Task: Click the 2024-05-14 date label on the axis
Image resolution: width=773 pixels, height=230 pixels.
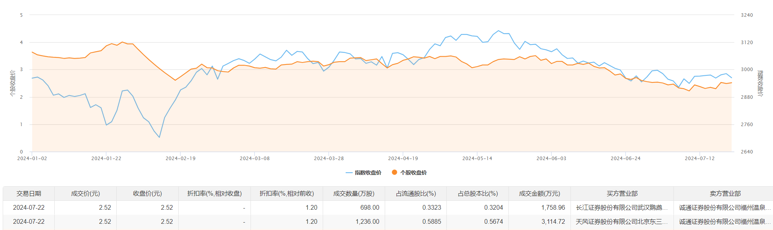Action: 477,159
